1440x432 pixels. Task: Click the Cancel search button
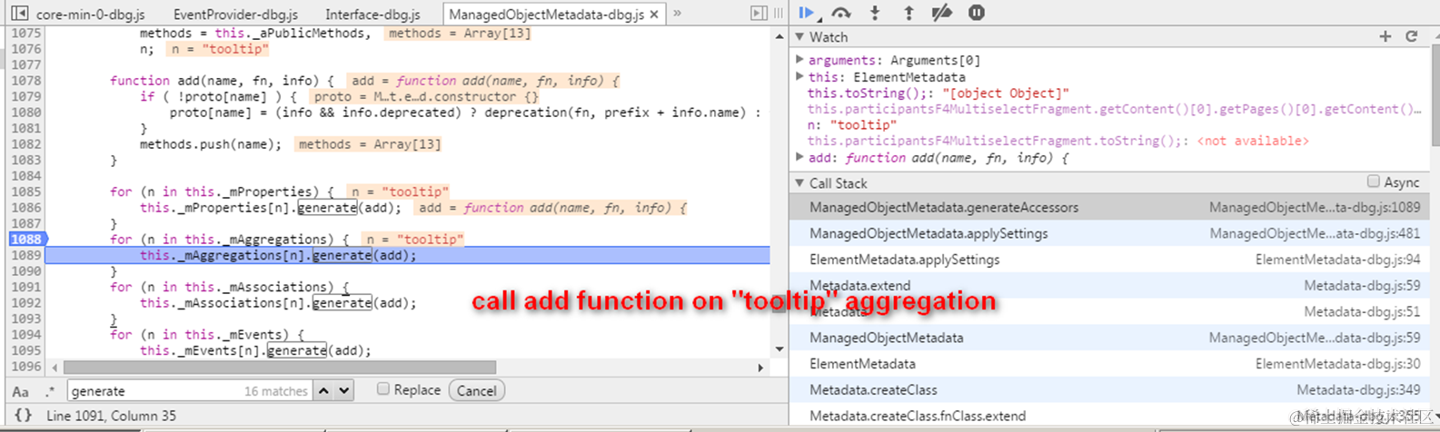tap(476, 391)
